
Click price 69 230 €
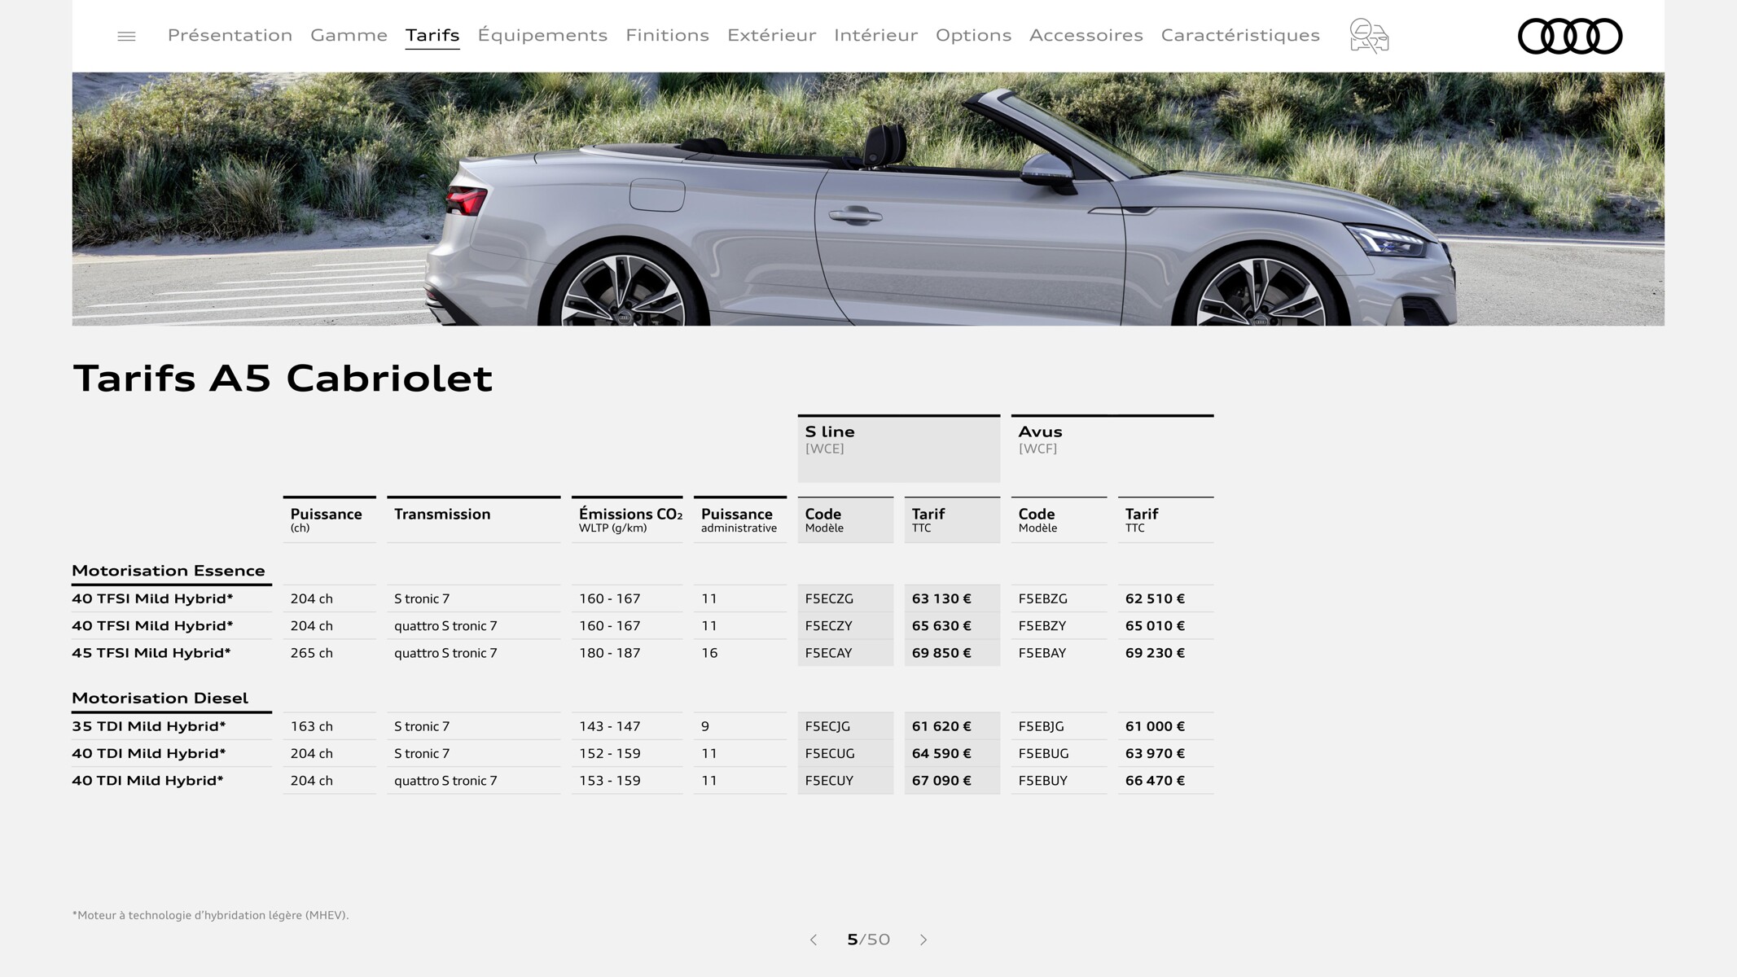pyautogui.click(x=1155, y=653)
